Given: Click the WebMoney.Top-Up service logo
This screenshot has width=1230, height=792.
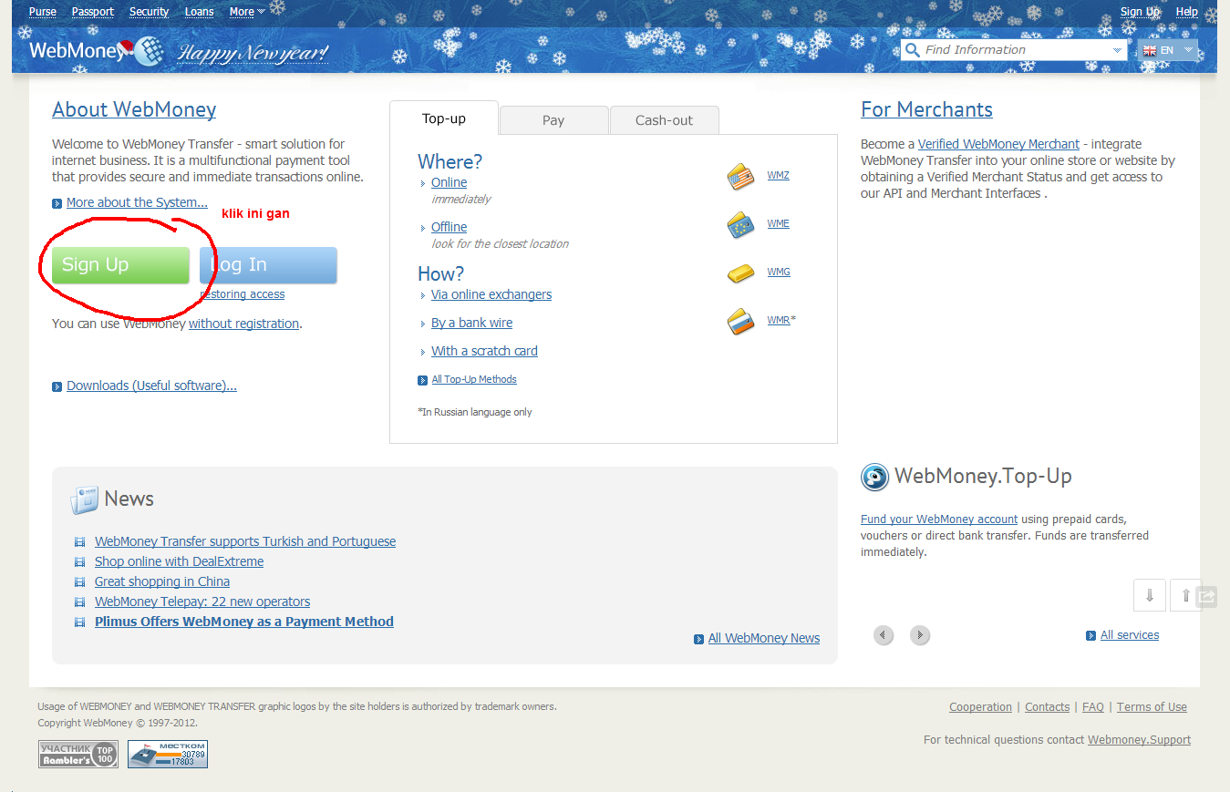Looking at the screenshot, I should click(x=874, y=477).
